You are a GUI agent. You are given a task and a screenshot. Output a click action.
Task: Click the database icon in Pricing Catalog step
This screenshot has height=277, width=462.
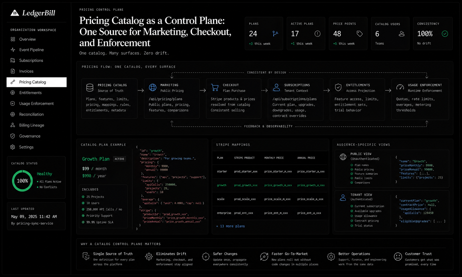tap(90, 88)
